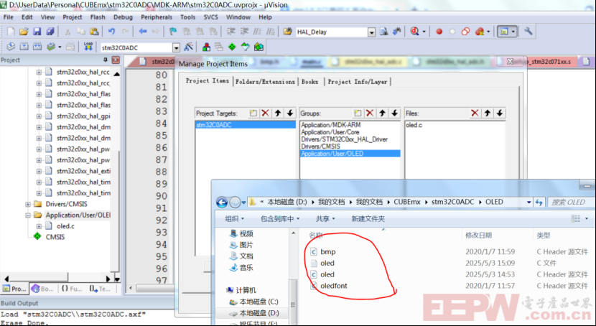Screen dimensions: 596x326
Task: Sort Explorer files by 修改日期 column
Action: [x=478, y=236]
